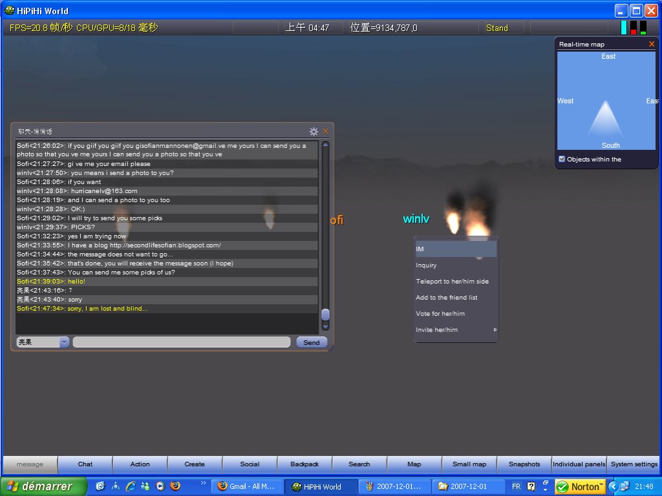This screenshot has height=496, width=662.
Task: Expand Invite her/him submenu
Action: coord(456,330)
